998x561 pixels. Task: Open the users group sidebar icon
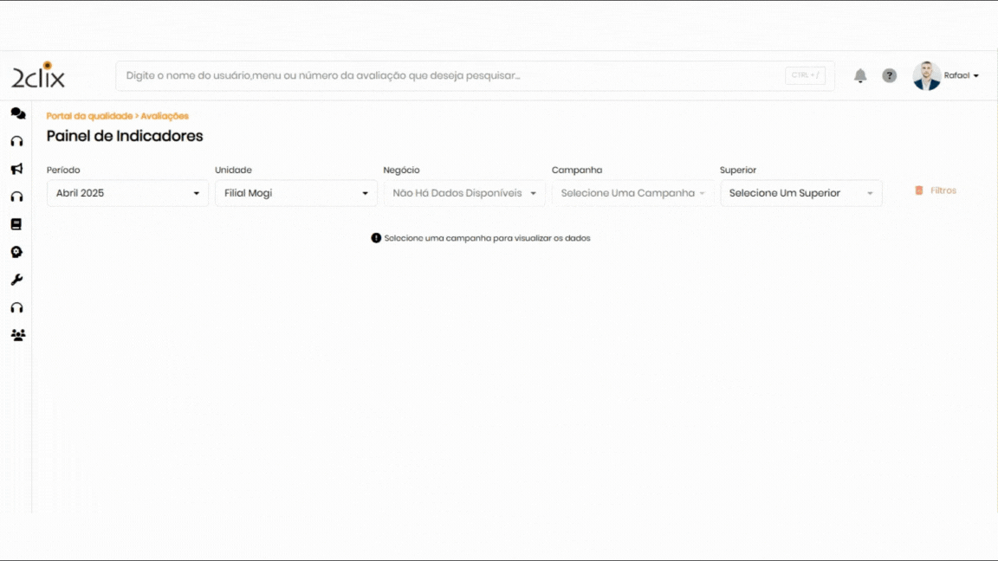pyautogui.click(x=17, y=335)
